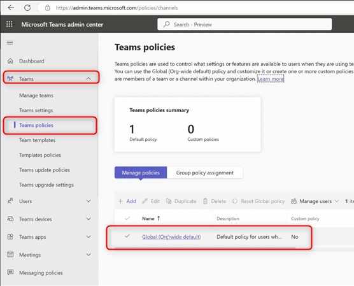The height and width of the screenshot is (286, 354).
Task: Expand the Teams devices chevron
Action: click(x=88, y=218)
